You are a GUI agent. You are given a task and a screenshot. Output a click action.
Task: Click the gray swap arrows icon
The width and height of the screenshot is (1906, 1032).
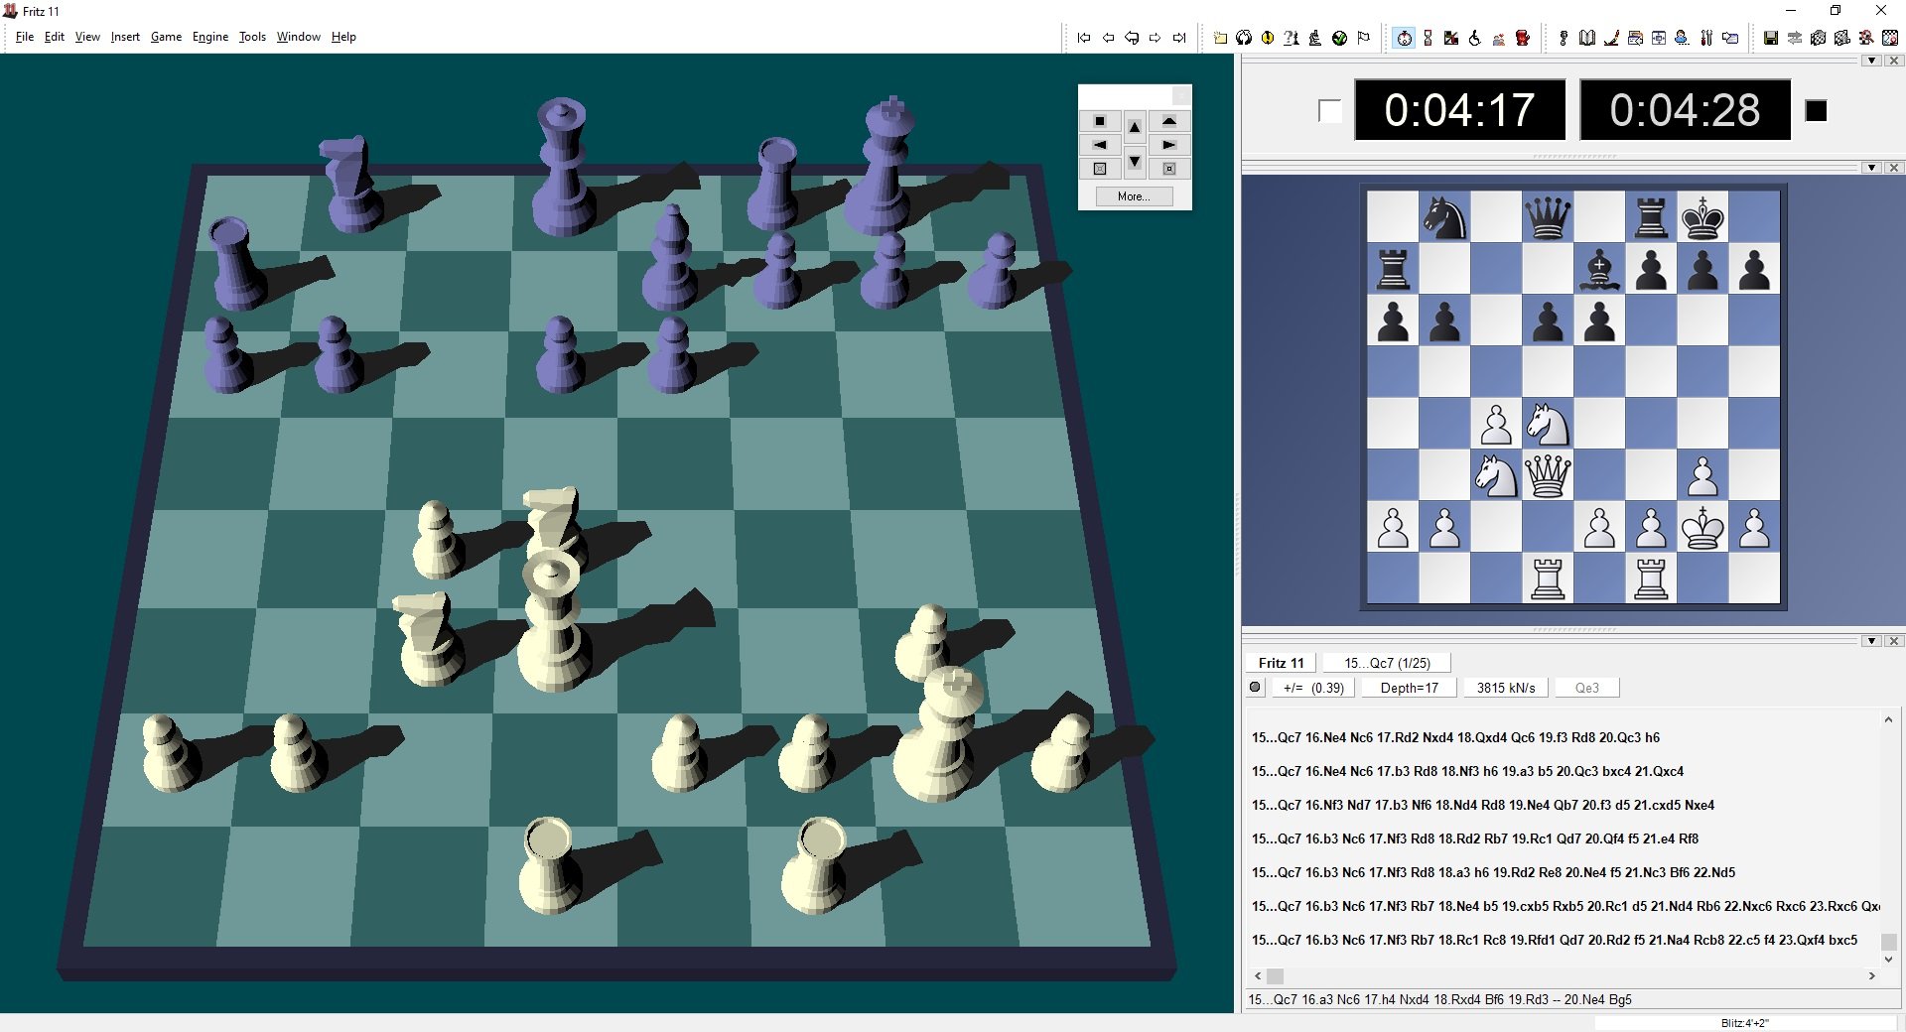click(1795, 38)
